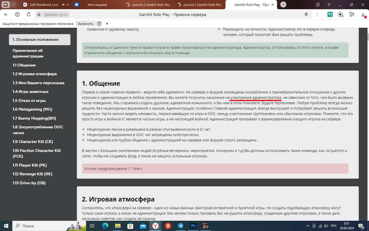
Task: Open the three-dot page options menu
Action: pos(317,14)
